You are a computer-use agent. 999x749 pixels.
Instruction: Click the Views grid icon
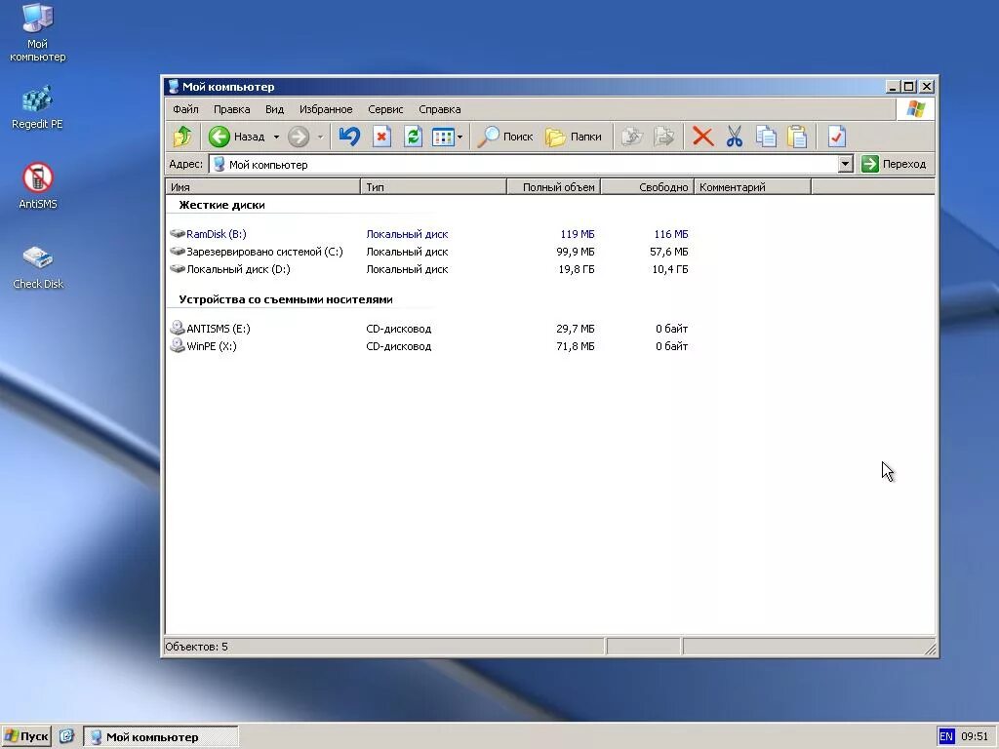[443, 137]
